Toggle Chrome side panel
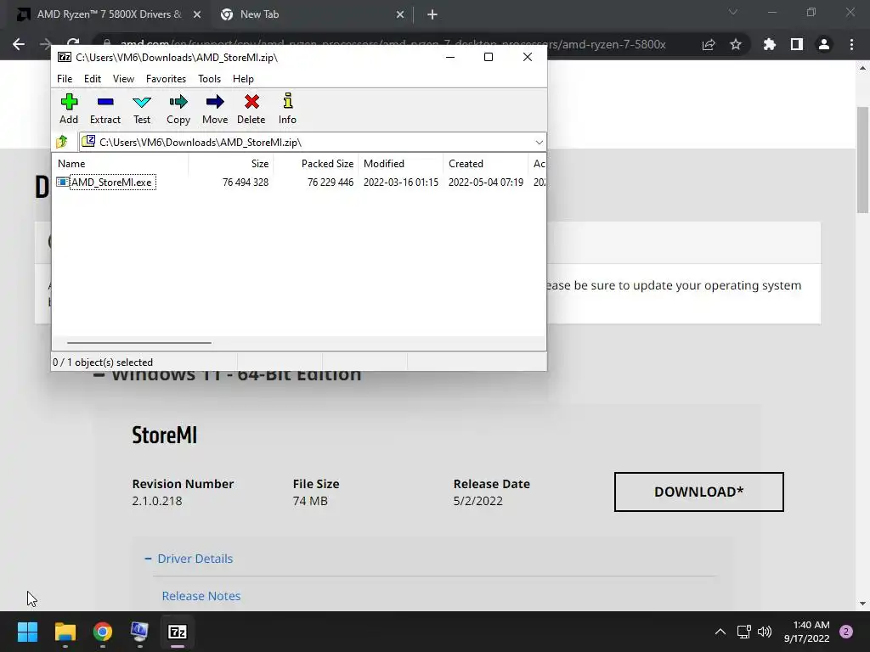This screenshot has height=652, width=870. [797, 44]
